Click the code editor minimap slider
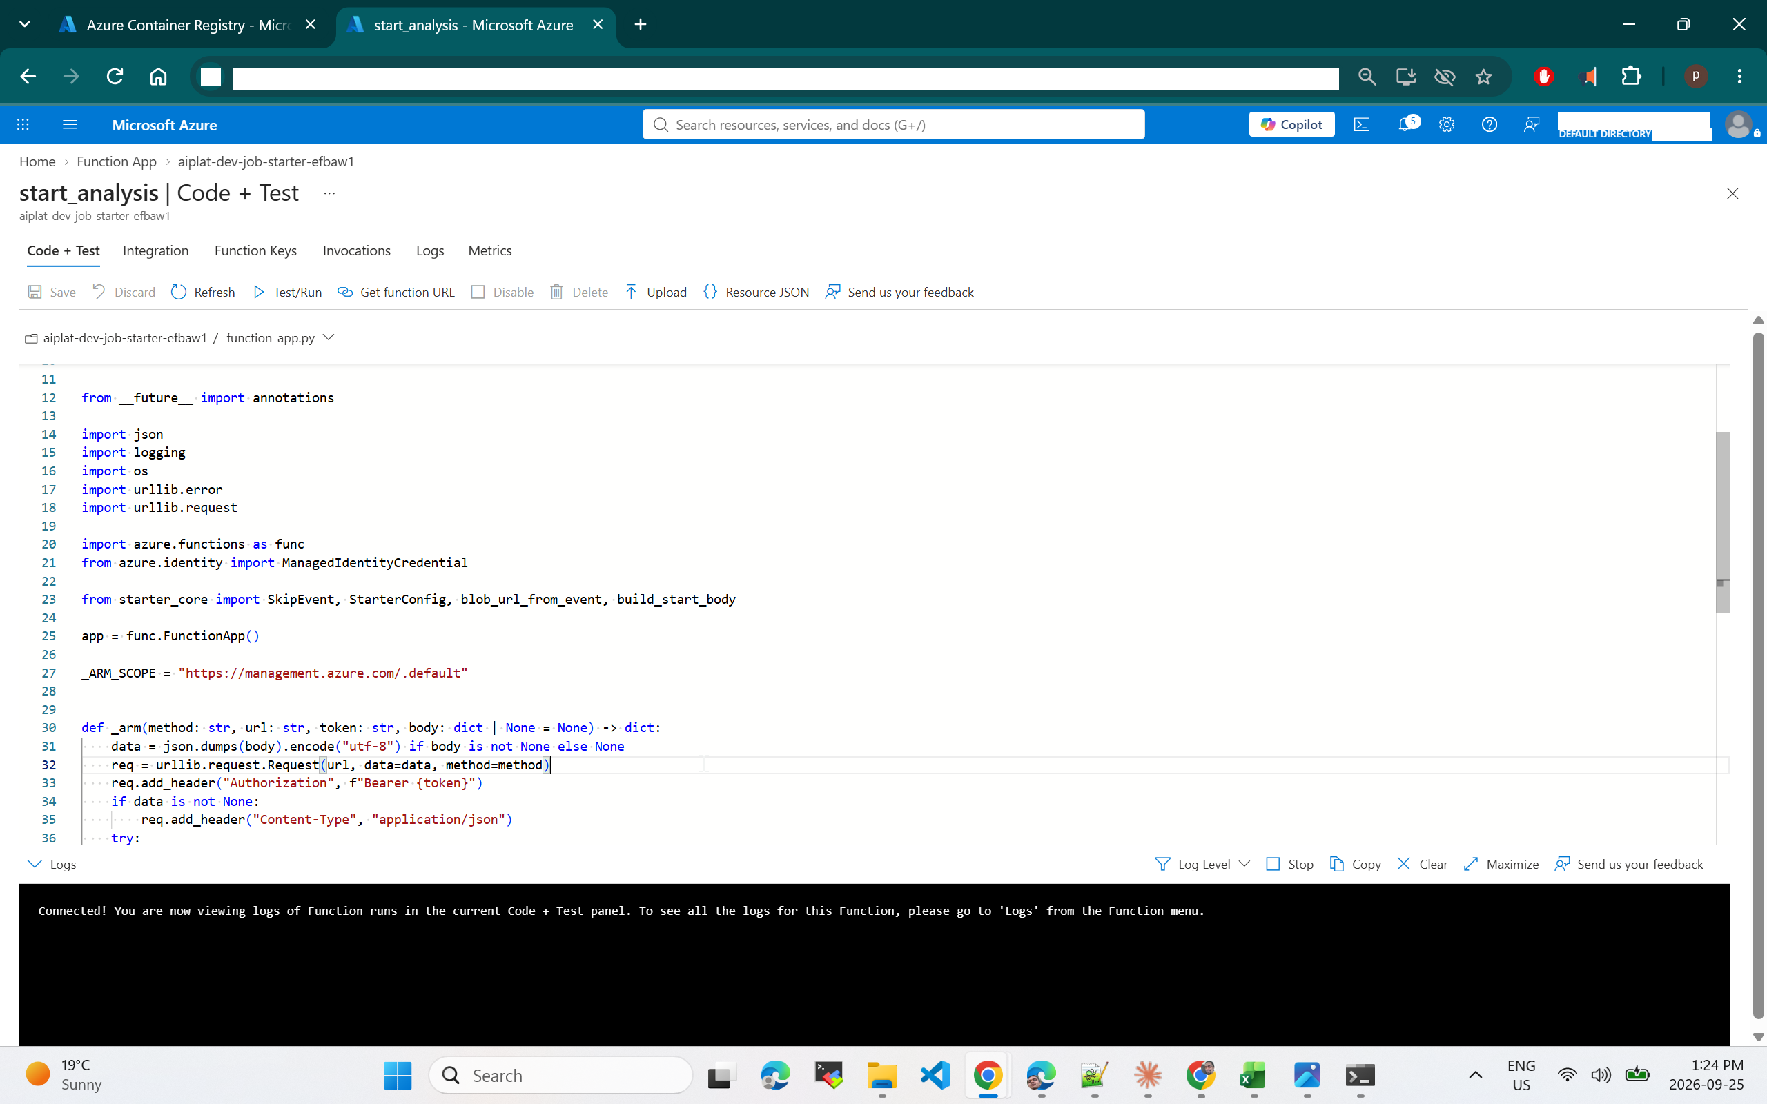Viewport: 1767px width, 1104px height. click(1722, 522)
